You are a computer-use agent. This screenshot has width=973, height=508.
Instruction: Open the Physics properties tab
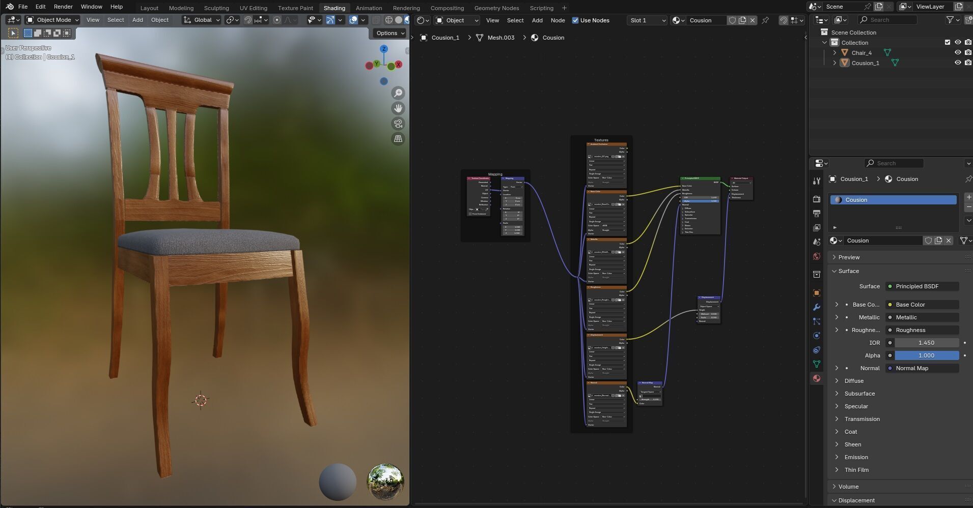817,336
